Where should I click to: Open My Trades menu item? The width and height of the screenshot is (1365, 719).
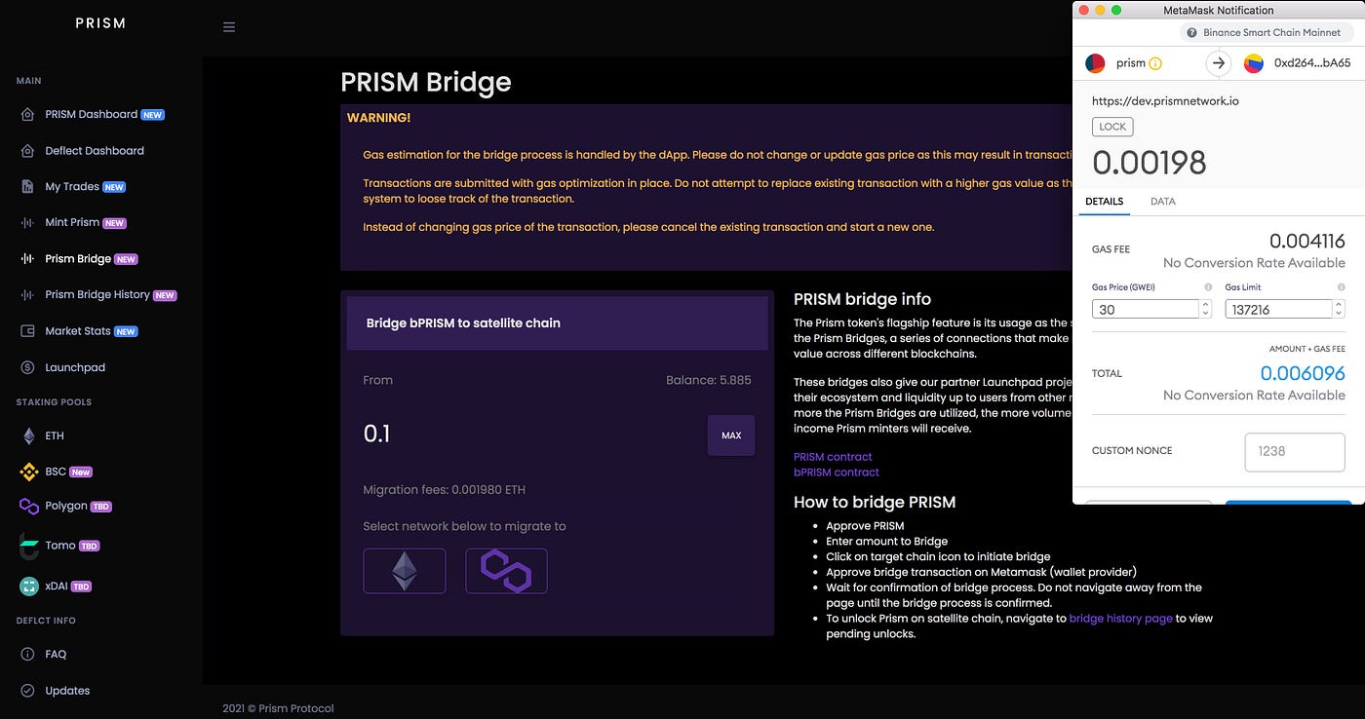coord(73,186)
